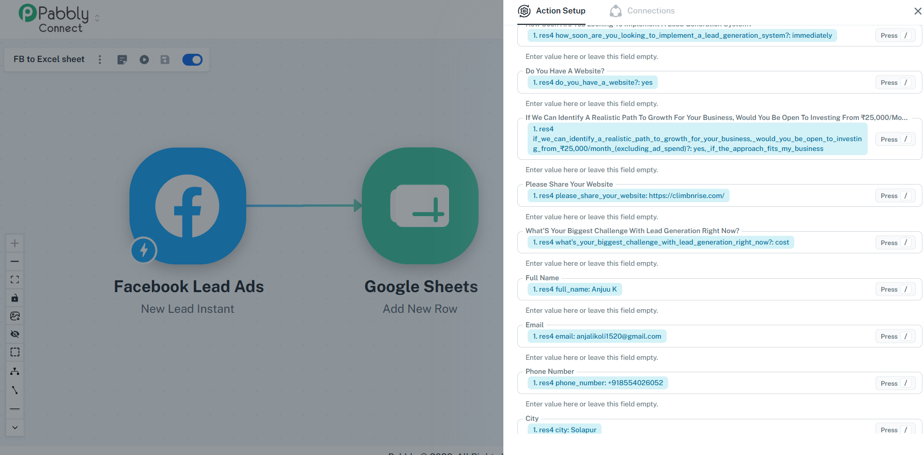Select the biggest challenge: cost chip
The width and height of the screenshot is (924, 455).
point(661,242)
